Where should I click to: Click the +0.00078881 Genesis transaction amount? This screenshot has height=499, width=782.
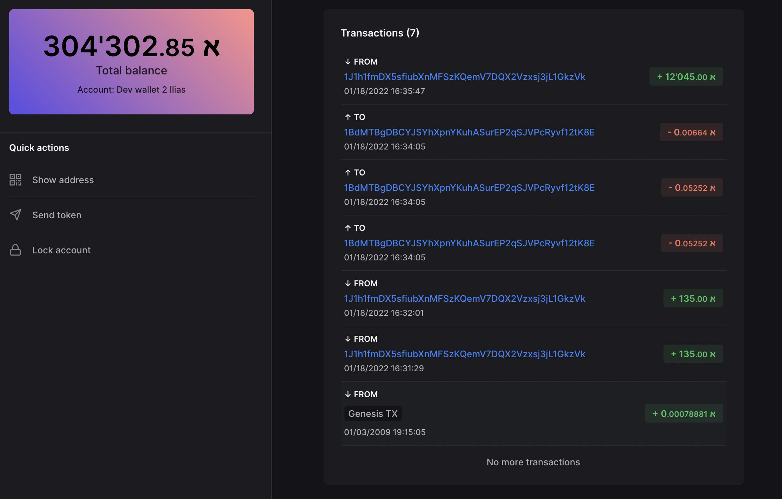[x=684, y=413]
